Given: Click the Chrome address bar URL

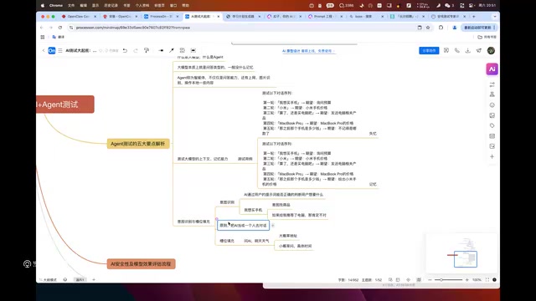Looking at the screenshot, I should 132,28.
